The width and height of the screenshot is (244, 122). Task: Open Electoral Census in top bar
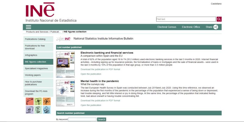click(x=167, y=27)
